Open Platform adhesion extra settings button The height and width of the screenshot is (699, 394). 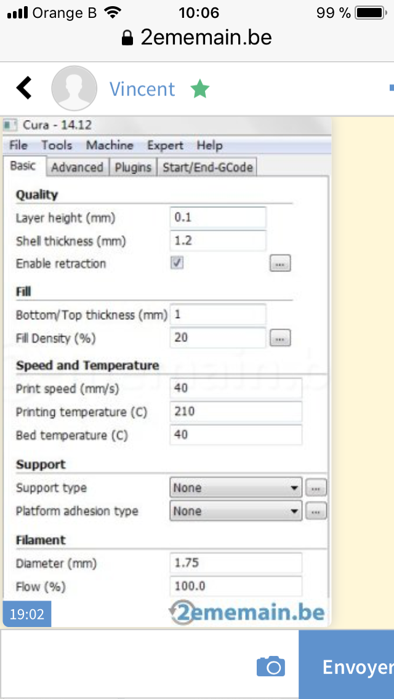point(316,511)
